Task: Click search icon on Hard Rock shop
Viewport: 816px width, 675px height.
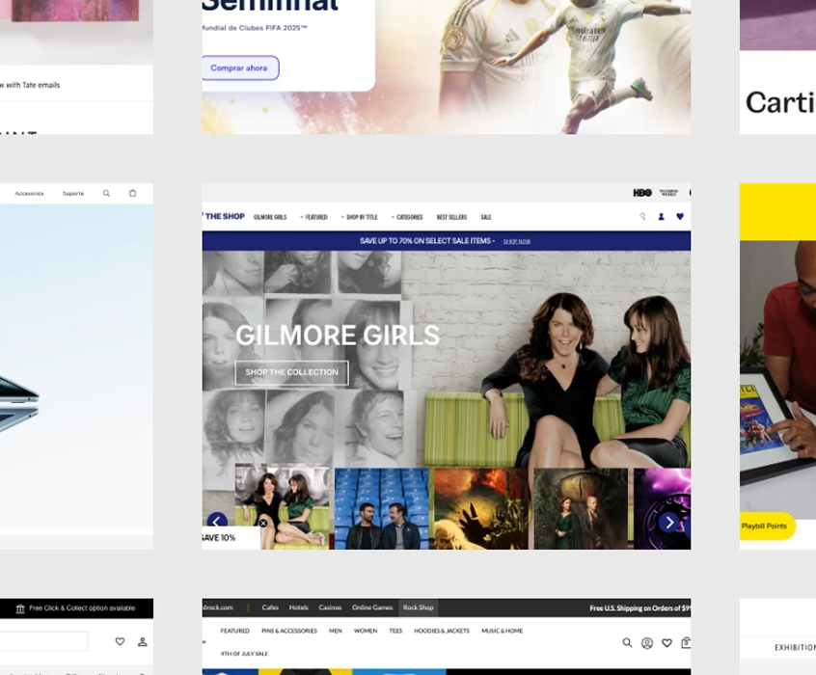Action: click(x=627, y=643)
